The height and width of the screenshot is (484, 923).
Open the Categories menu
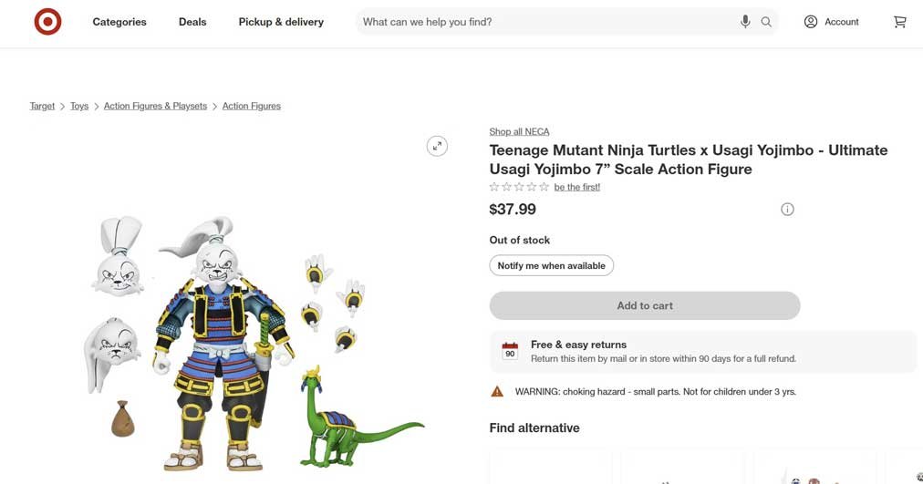click(119, 22)
